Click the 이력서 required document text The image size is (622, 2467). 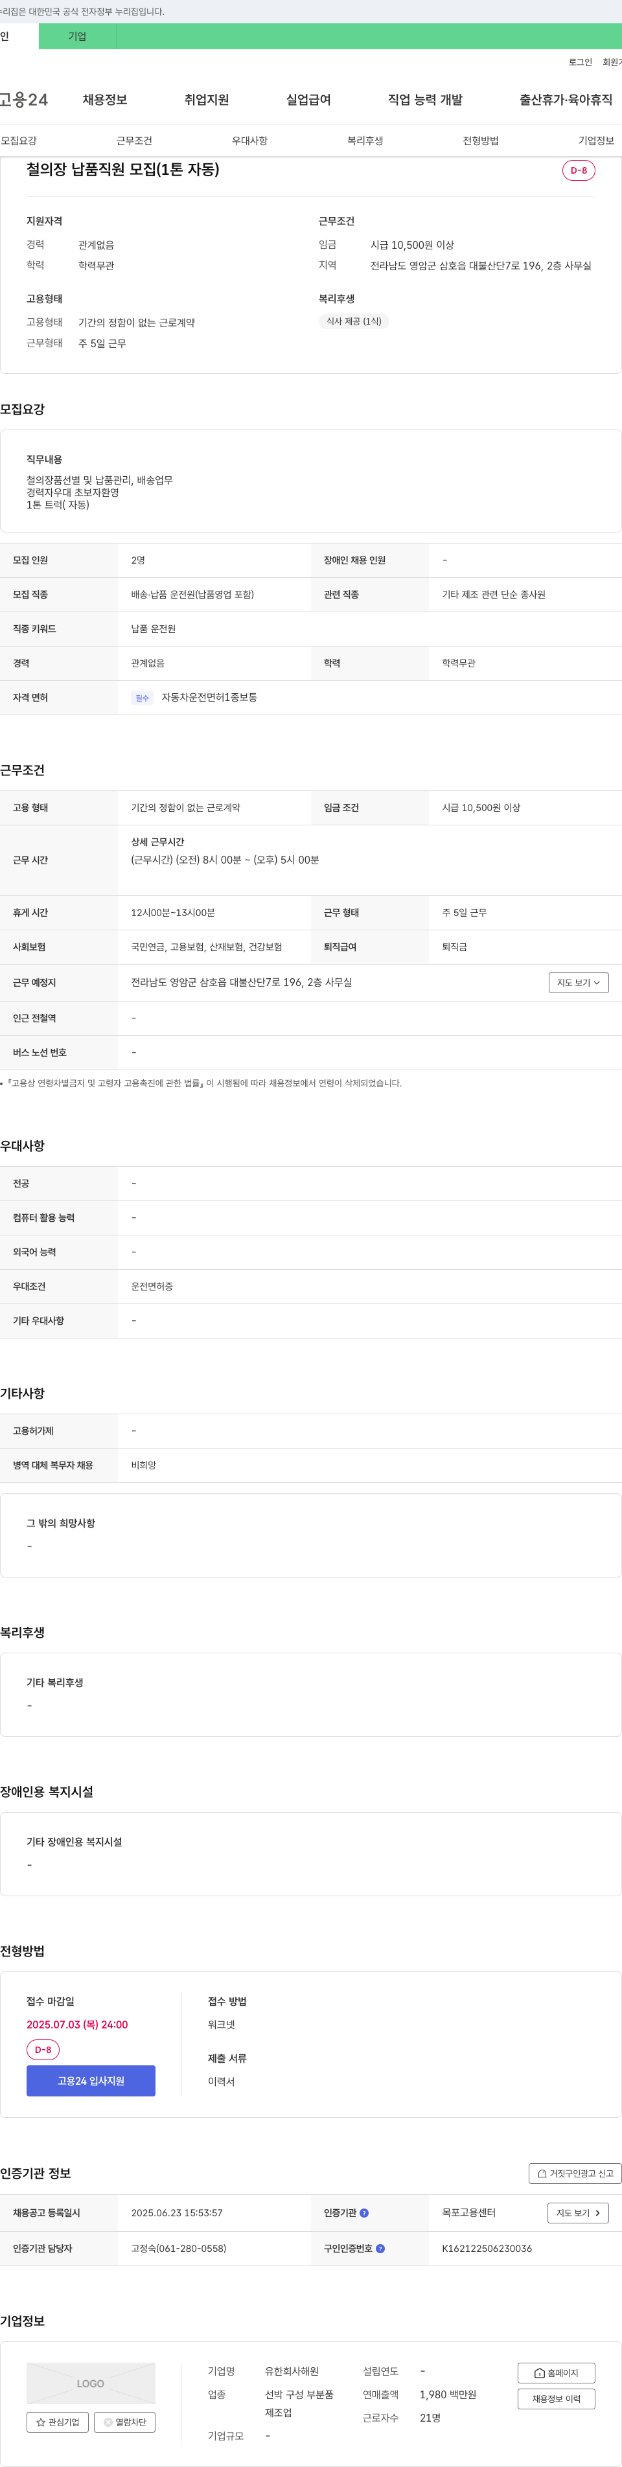click(x=222, y=2081)
